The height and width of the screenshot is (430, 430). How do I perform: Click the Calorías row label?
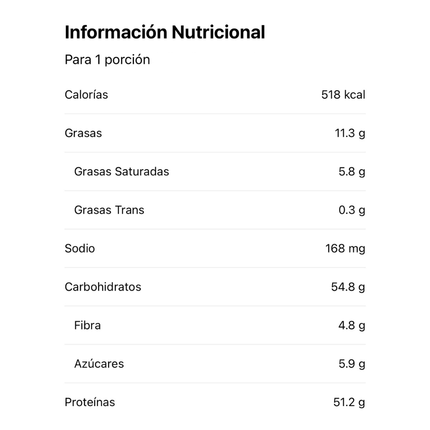(x=86, y=94)
